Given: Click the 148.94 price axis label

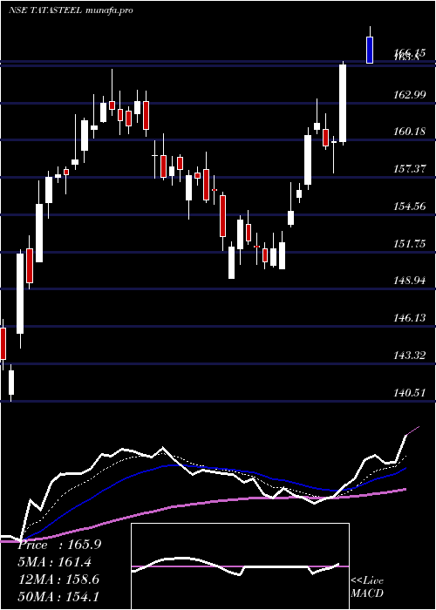Looking at the screenshot, I should click(x=410, y=281).
